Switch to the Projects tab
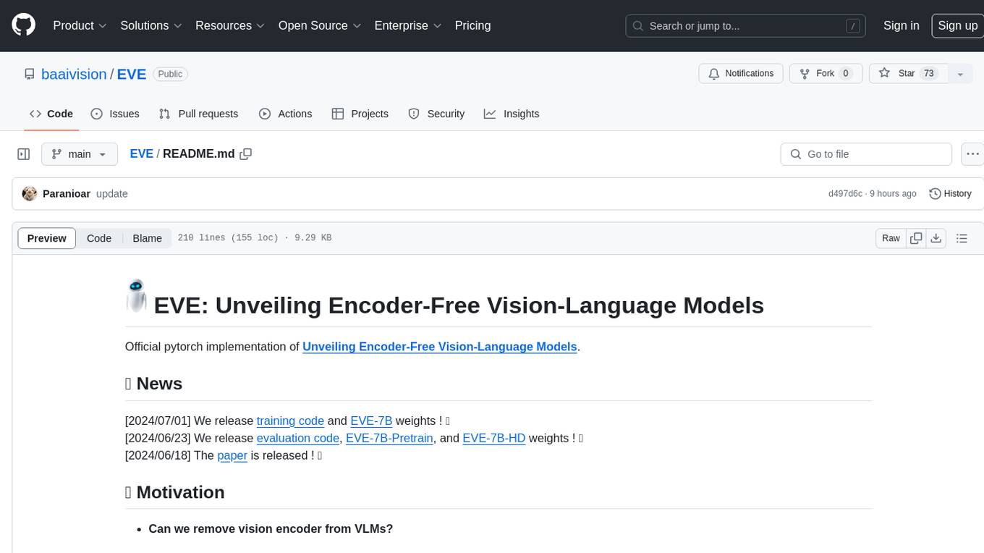The width and height of the screenshot is (984, 553). [x=360, y=114]
